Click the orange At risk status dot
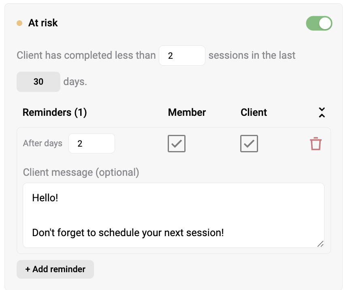This screenshot has width=350, height=290. [x=19, y=23]
